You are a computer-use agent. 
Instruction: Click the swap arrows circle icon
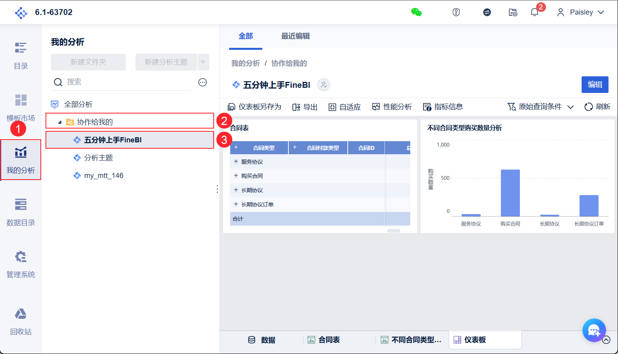point(487,12)
